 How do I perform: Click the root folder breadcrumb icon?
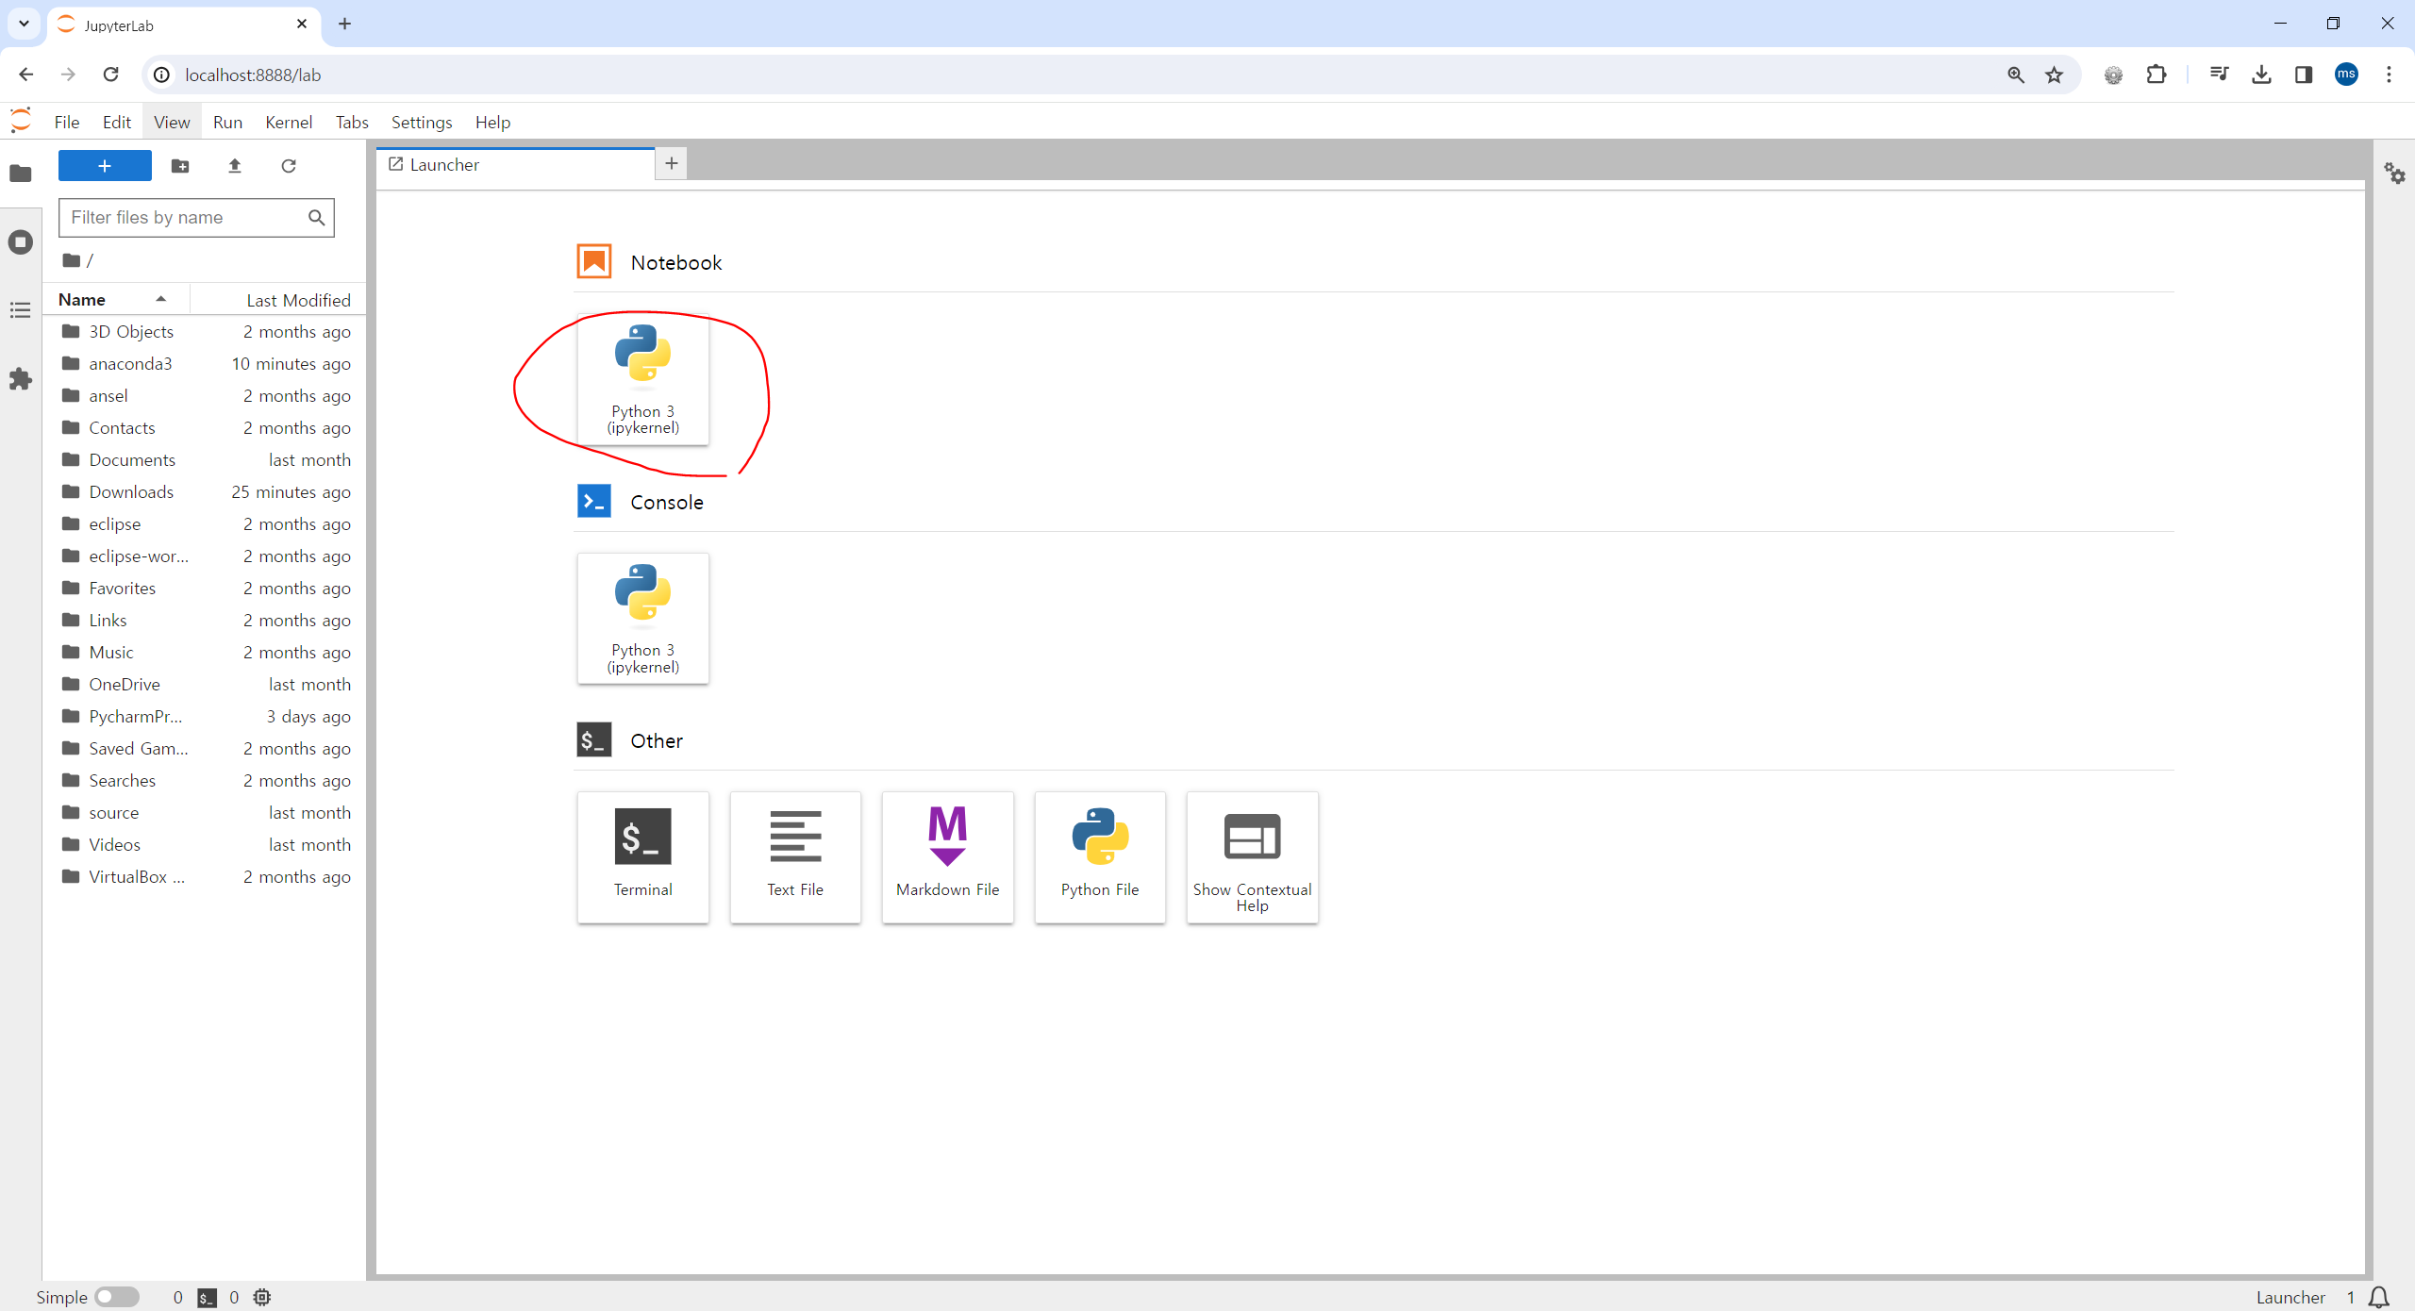point(71,260)
